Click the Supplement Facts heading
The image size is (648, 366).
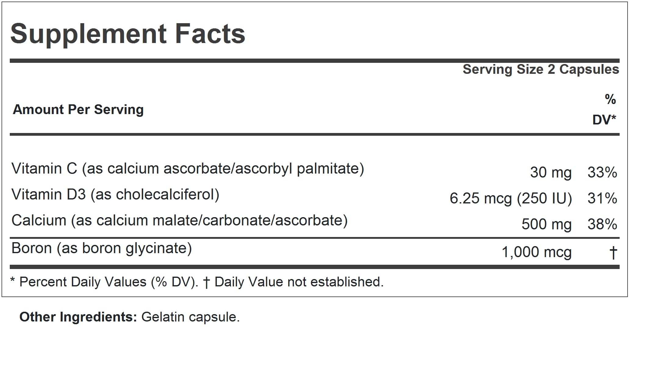point(128,34)
